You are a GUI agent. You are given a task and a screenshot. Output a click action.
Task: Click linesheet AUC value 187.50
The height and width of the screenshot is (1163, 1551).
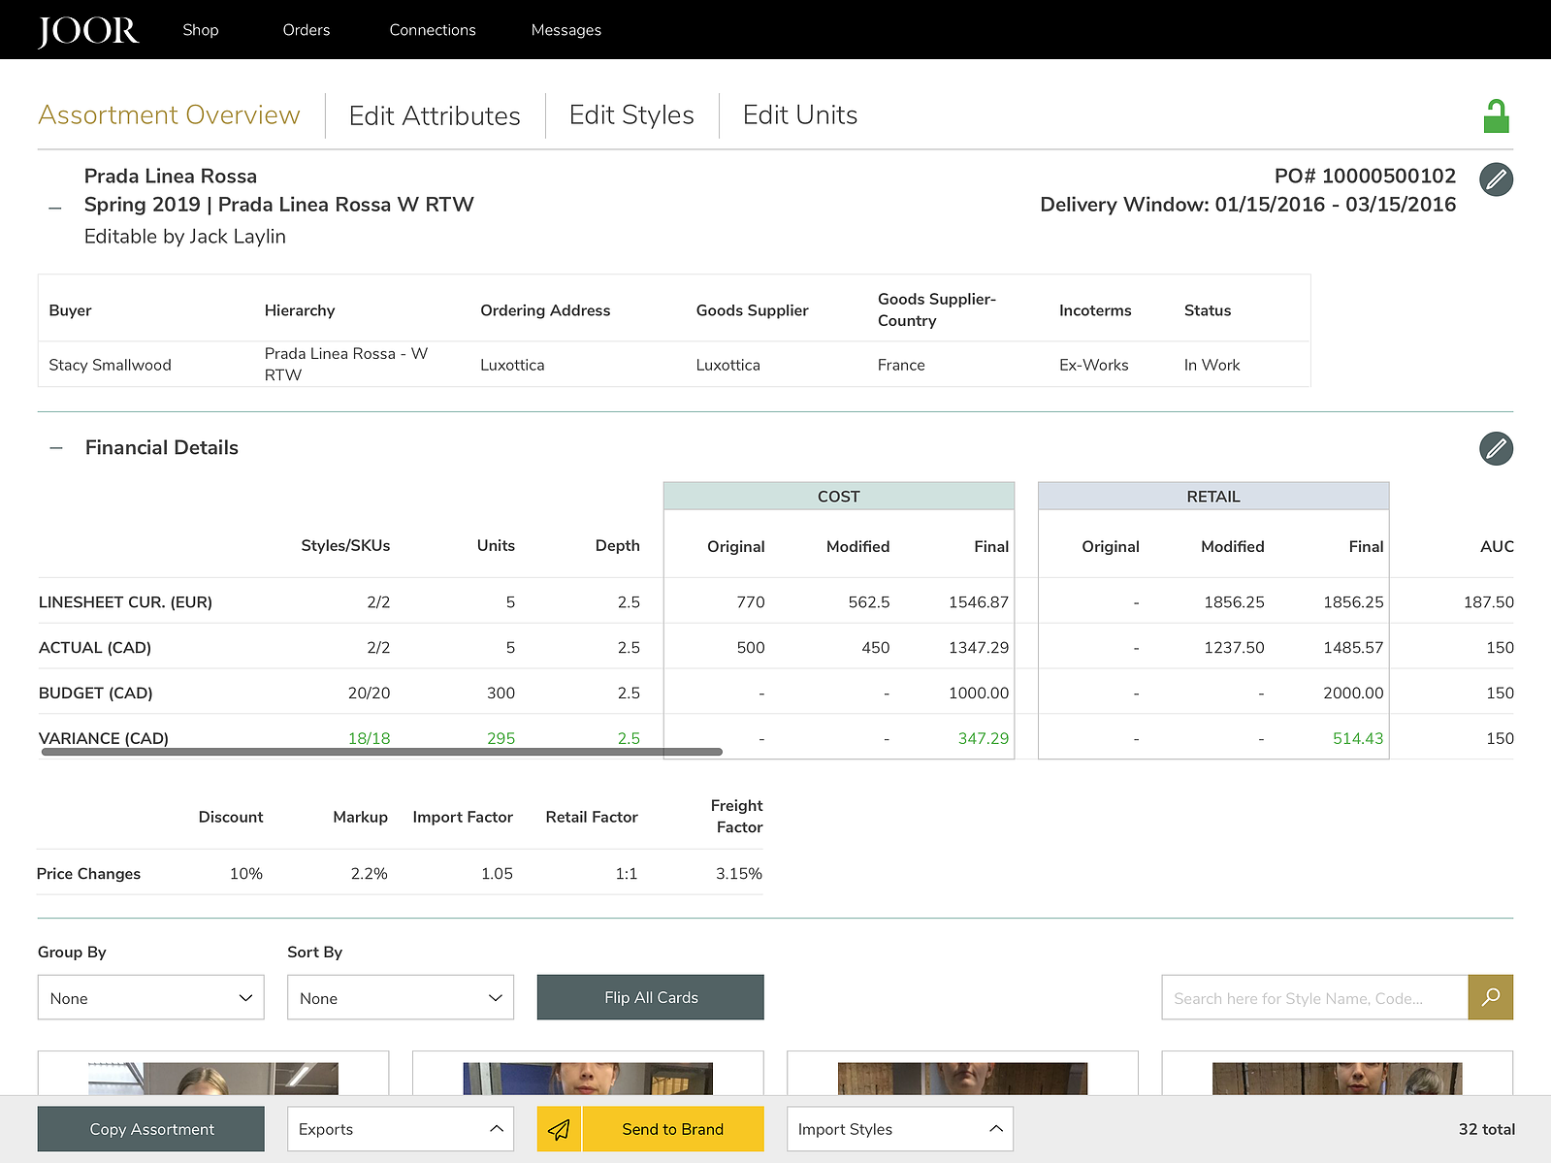[x=1489, y=601]
